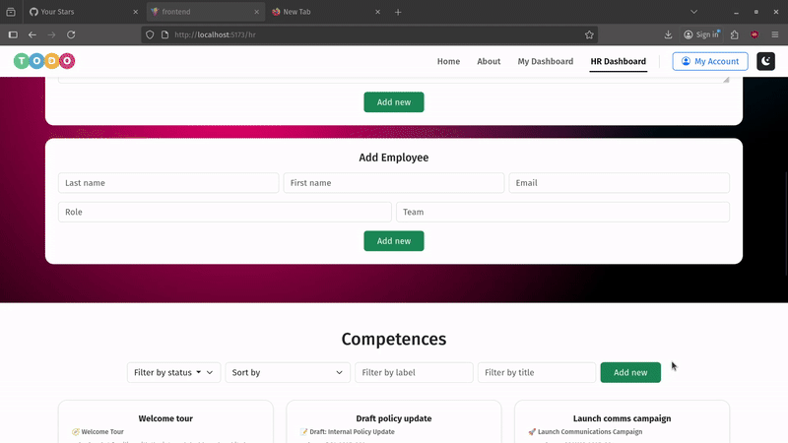Screen dimensions: 788x443
Task: Show site information page icon
Action: (164, 34)
